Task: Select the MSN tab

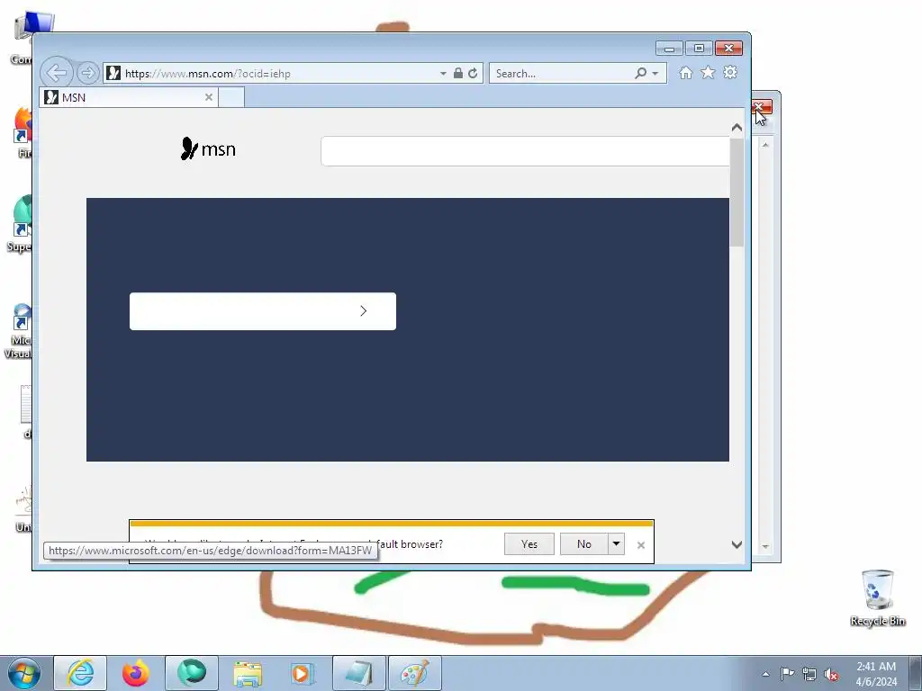Action: 129,97
